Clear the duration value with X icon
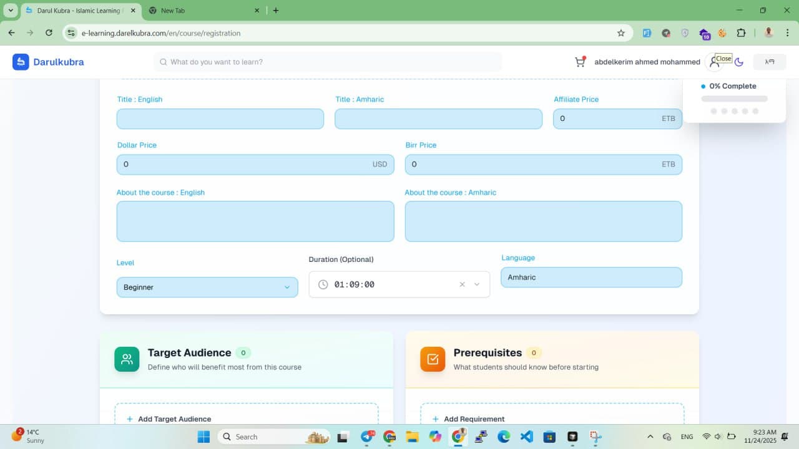 [x=462, y=284]
